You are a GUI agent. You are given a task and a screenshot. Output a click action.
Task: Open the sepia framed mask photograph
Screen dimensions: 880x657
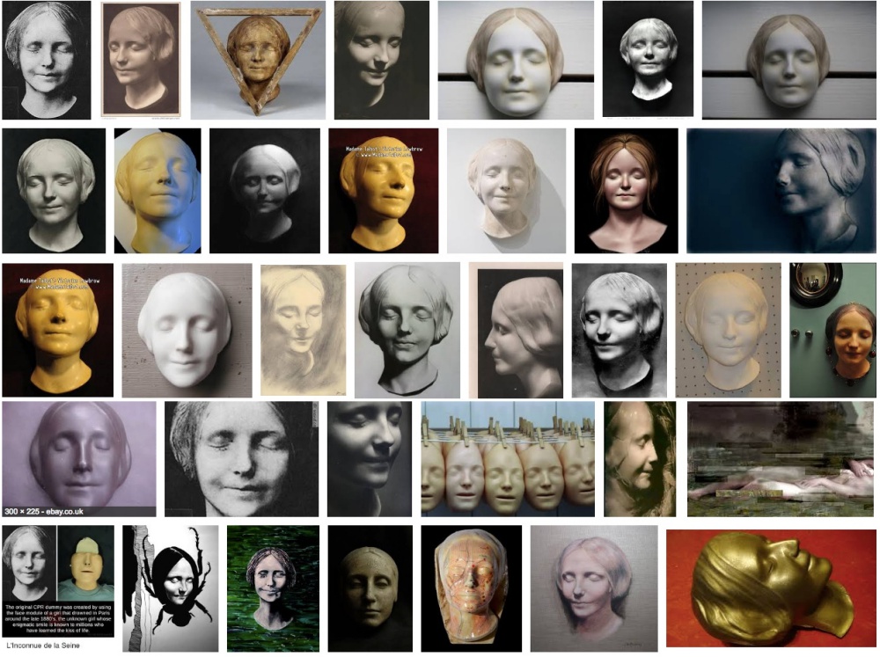pyautogui.click(x=141, y=60)
